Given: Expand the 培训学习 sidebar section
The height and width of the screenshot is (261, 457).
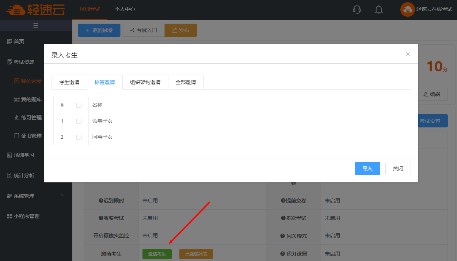Looking at the screenshot, I should coord(24,155).
